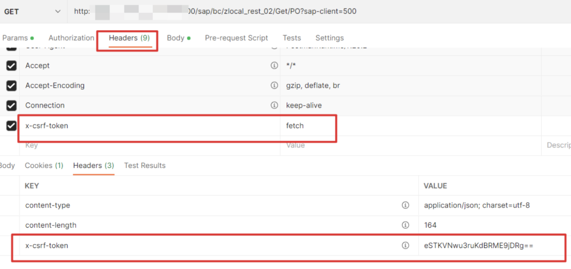This screenshot has width=571, height=269.
Task: Click info icon next to Accept header
Action: pyautogui.click(x=274, y=66)
